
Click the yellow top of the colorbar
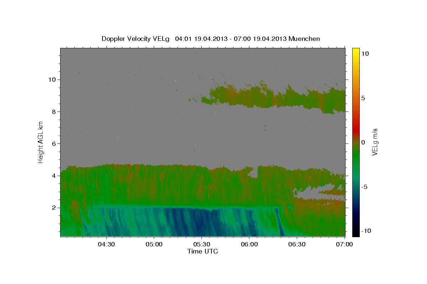click(x=355, y=51)
